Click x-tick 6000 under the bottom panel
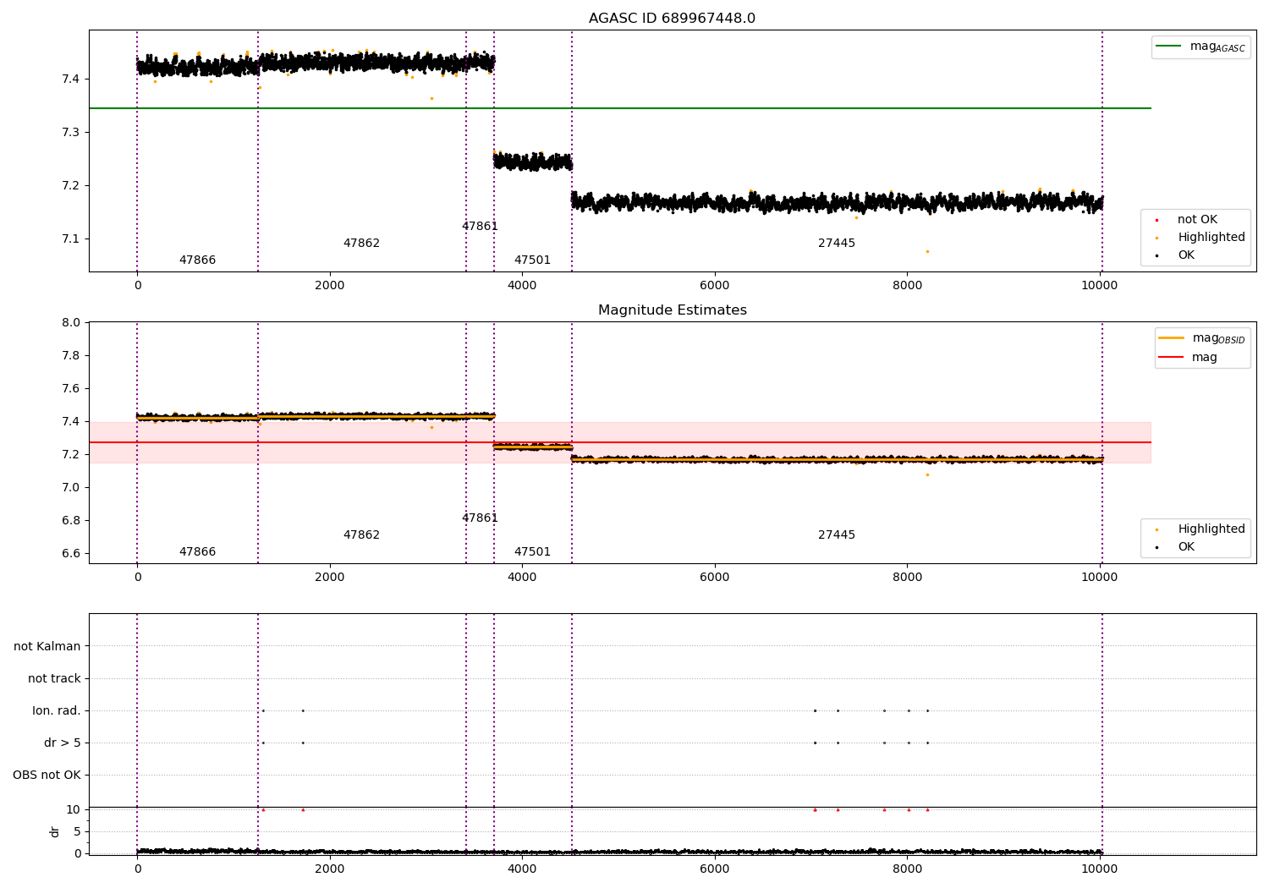 pos(715,869)
